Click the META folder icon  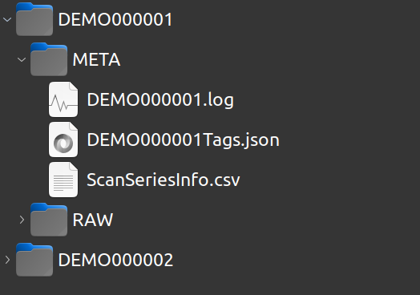(x=49, y=59)
